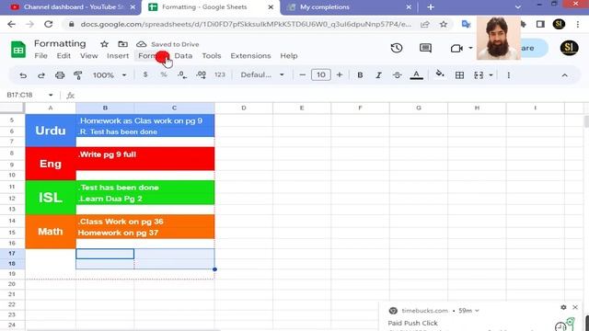Viewport: 589px width, 331px height.
Task: Select the Paint format roller tool
Action: click(78, 75)
